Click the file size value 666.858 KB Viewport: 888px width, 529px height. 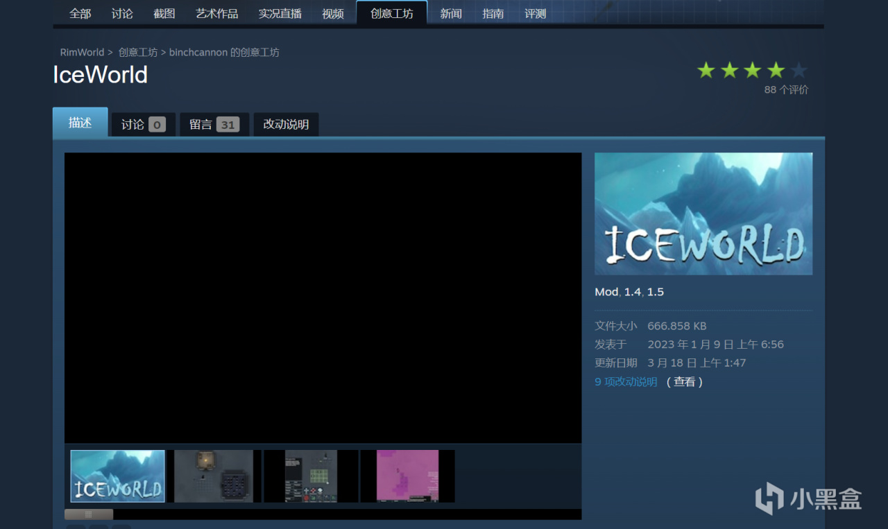[677, 326]
